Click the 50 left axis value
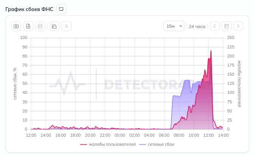Screen dimensions: 254x156 (25, 84)
